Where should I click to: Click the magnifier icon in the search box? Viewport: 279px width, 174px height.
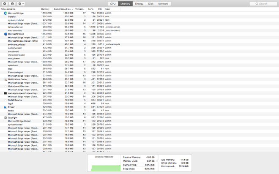257,4
